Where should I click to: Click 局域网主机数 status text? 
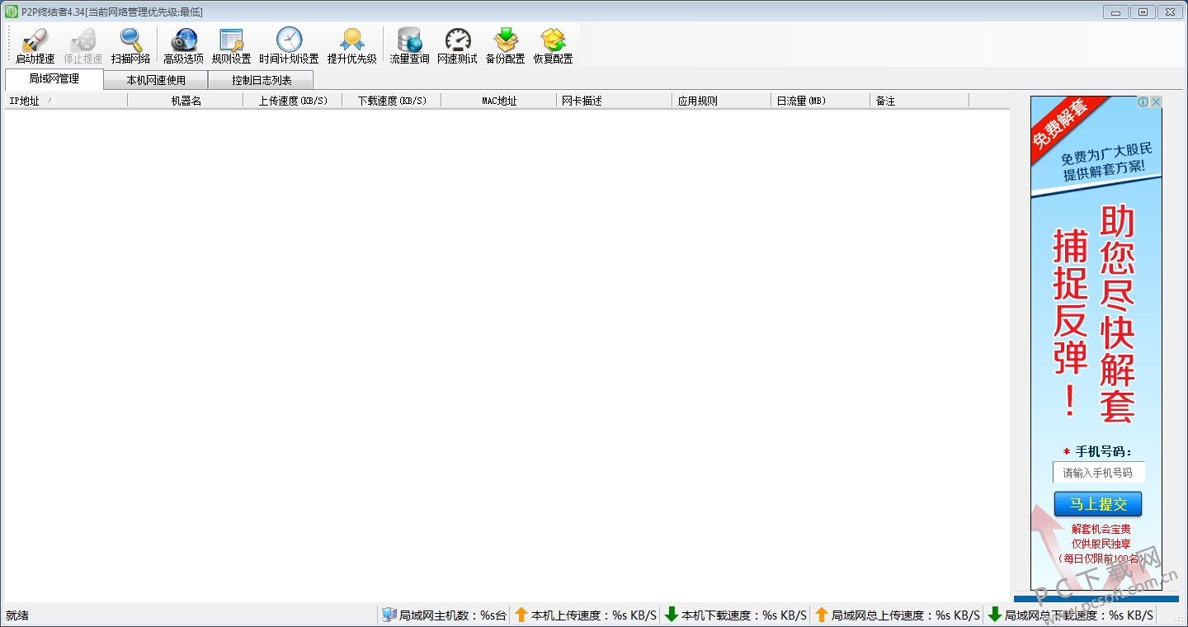pos(453,615)
